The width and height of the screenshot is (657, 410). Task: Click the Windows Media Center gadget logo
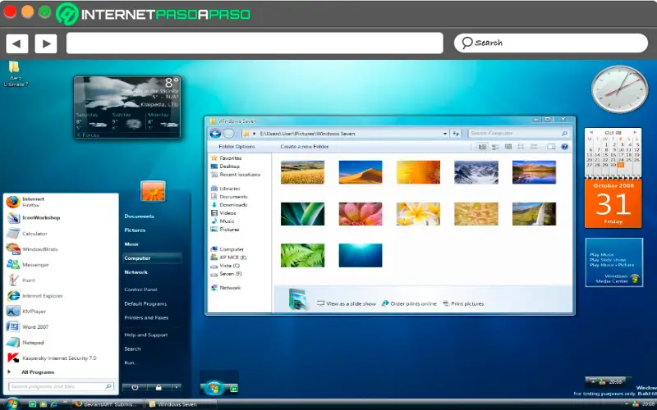(635, 279)
